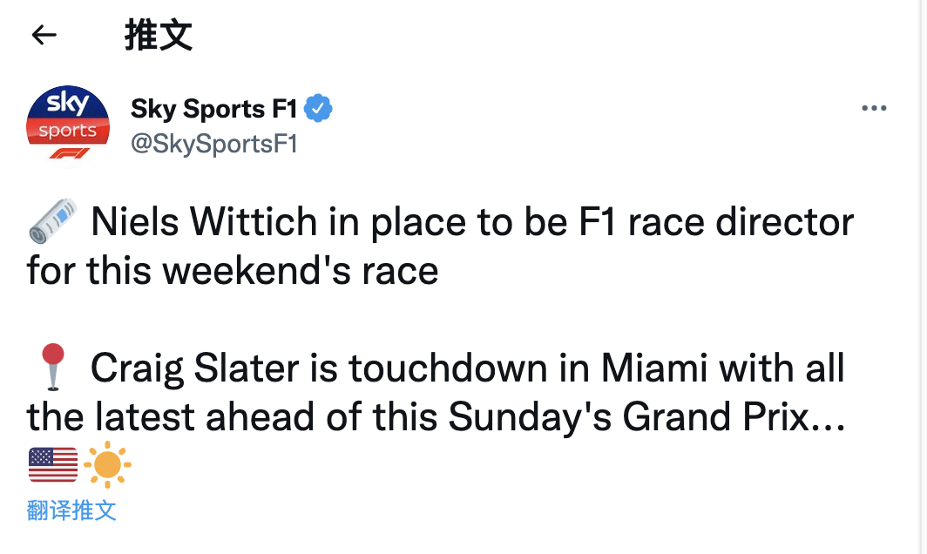This screenshot has height=554, width=927.
Task: Click the text "for this weekend's race"
Action: click(233, 271)
